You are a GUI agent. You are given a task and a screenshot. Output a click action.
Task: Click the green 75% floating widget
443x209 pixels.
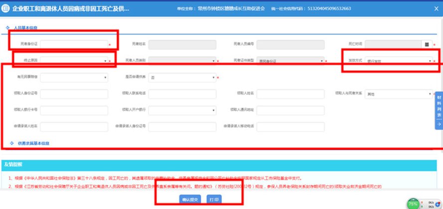click(413, 204)
